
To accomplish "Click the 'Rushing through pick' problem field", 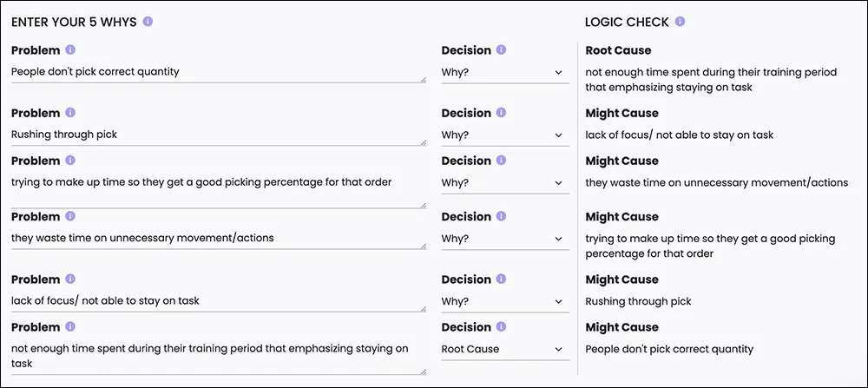I will [x=219, y=135].
